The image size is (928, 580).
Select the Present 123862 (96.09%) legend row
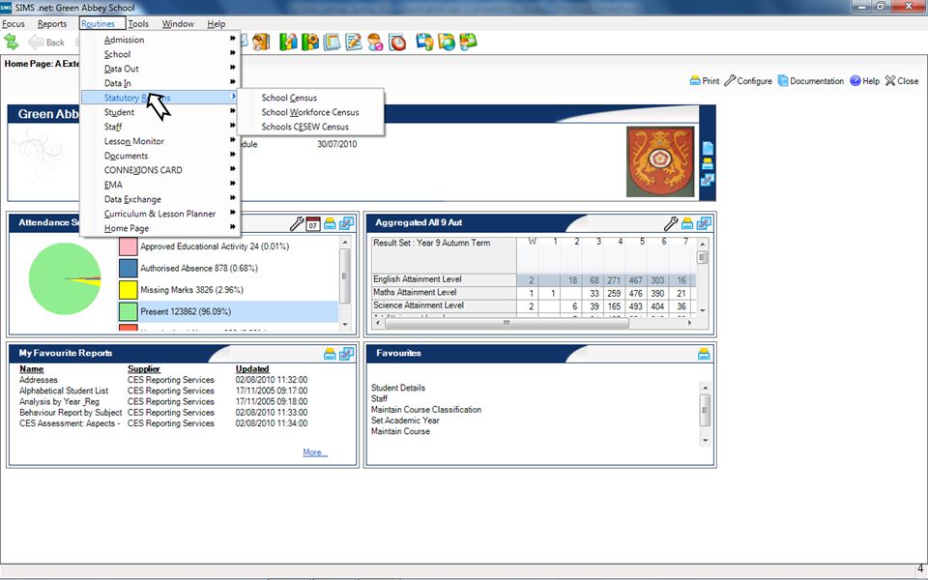point(228,311)
